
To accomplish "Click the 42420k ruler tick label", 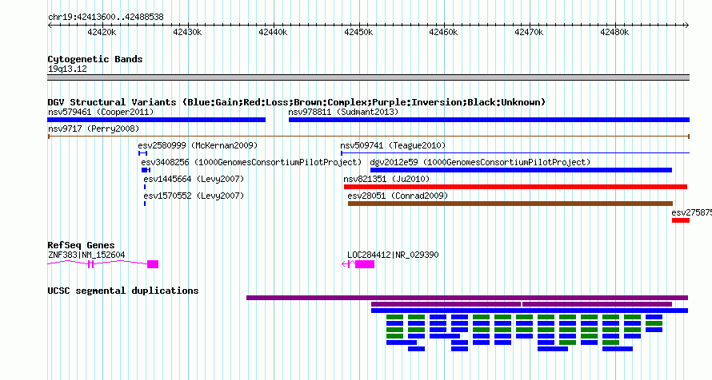I will [x=102, y=32].
